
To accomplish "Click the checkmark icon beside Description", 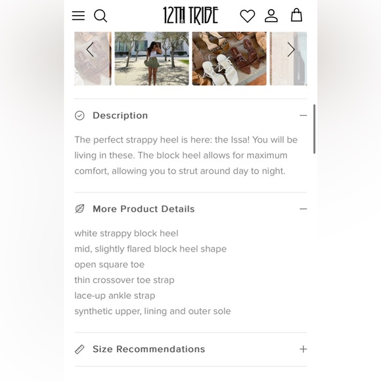I will click(79, 116).
